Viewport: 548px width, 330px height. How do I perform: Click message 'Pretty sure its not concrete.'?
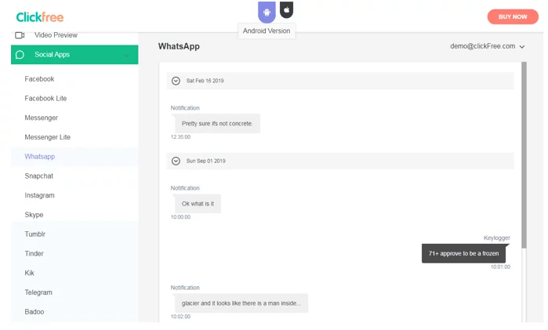217,123
